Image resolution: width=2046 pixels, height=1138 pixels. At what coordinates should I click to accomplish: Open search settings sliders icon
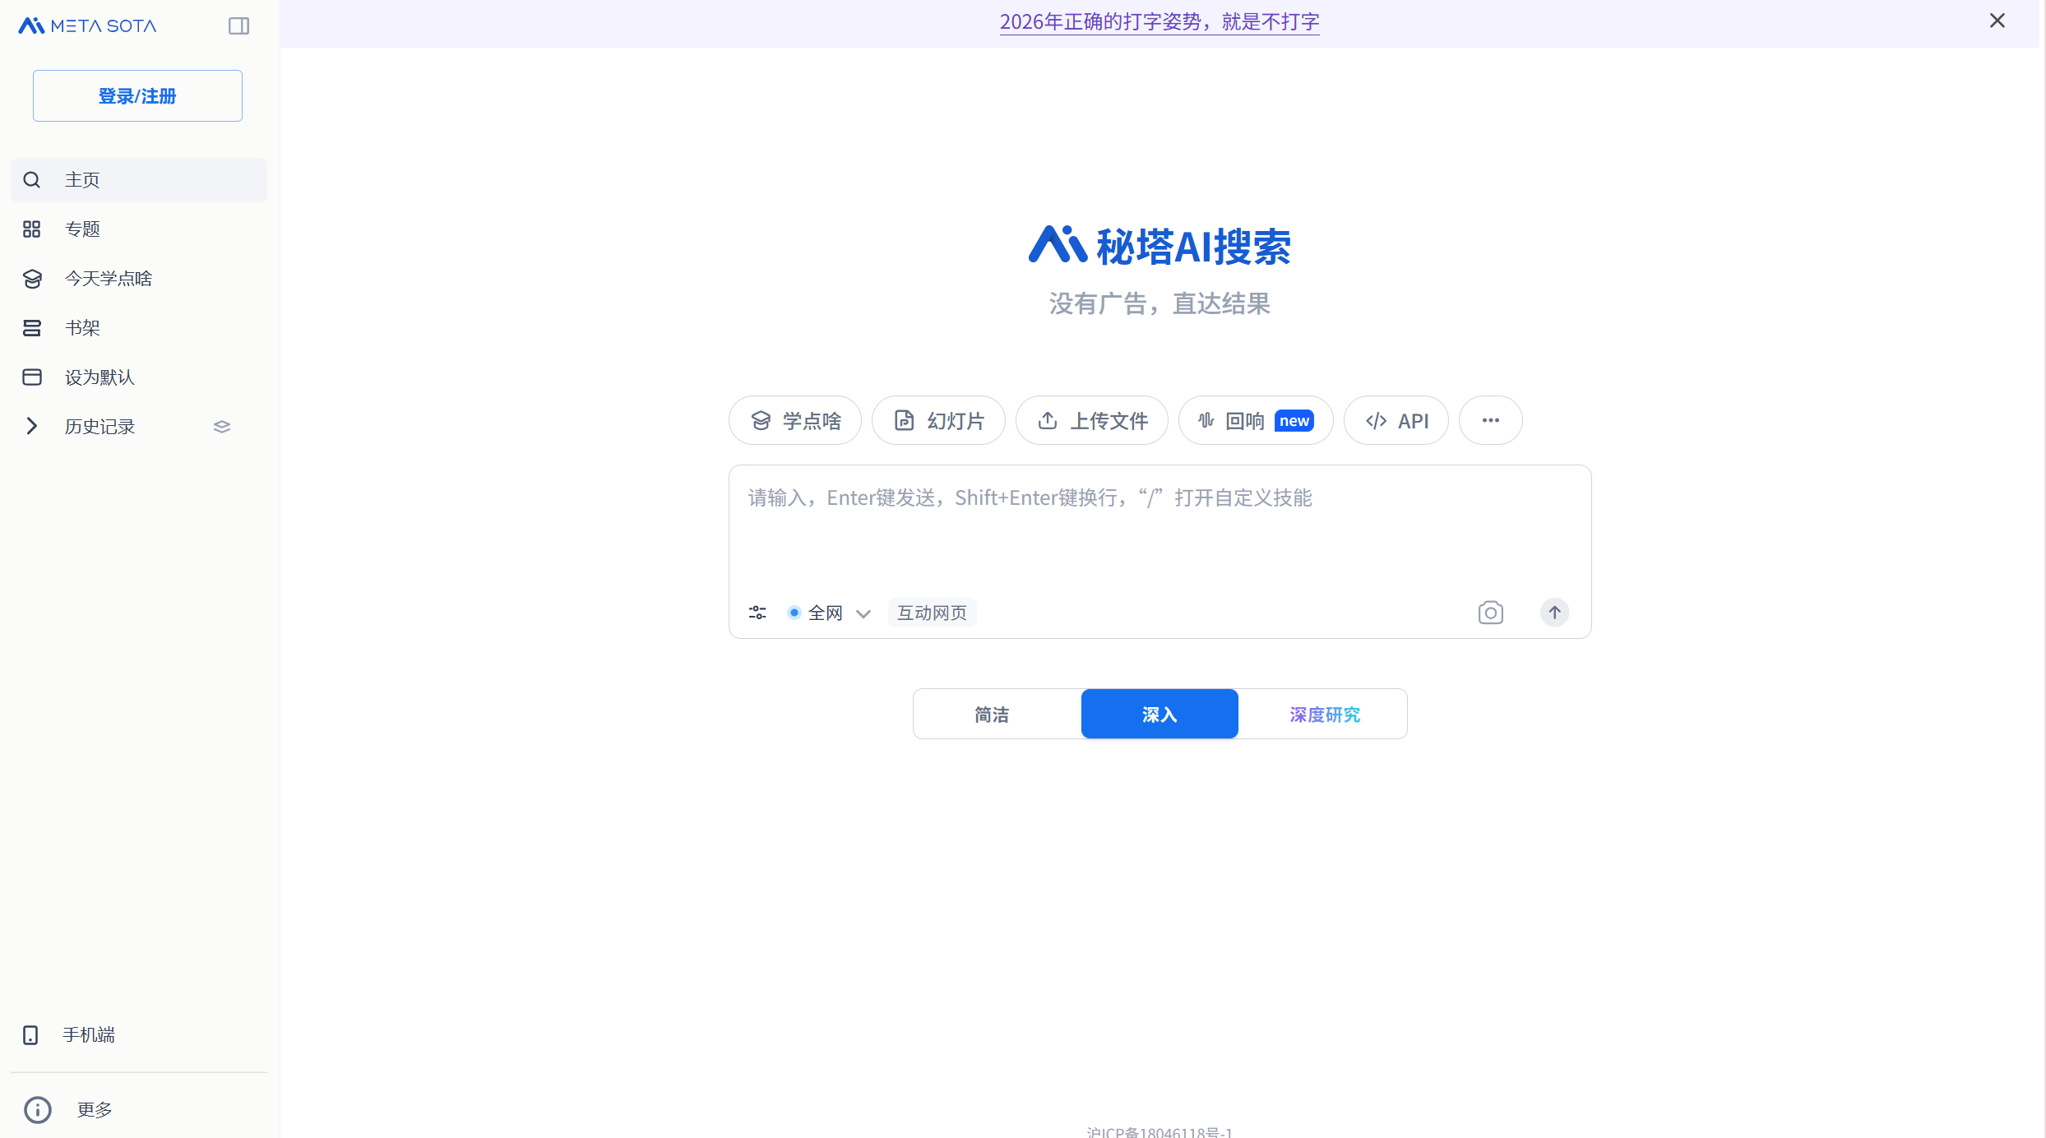pyautogui.click(x=757, y=613)
